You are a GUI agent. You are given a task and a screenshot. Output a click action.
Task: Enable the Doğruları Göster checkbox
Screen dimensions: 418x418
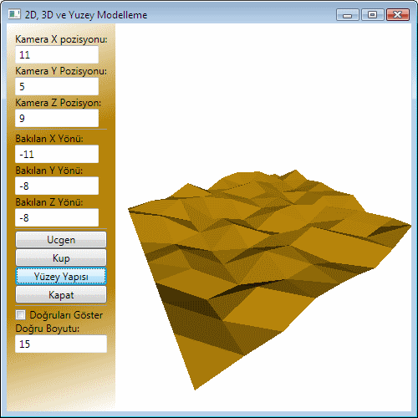pyautogui.click(x=20, y=315)
